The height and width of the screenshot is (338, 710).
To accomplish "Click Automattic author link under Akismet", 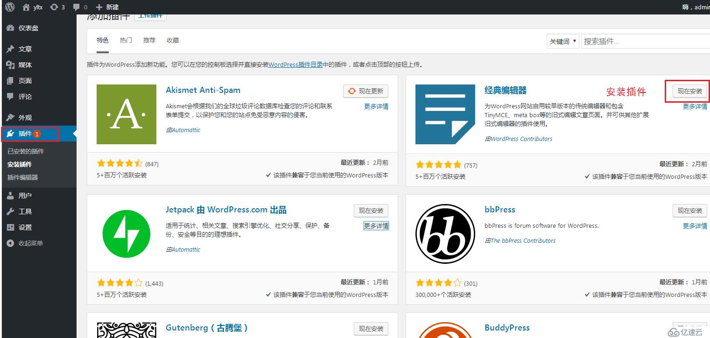I will coord(186,130).
